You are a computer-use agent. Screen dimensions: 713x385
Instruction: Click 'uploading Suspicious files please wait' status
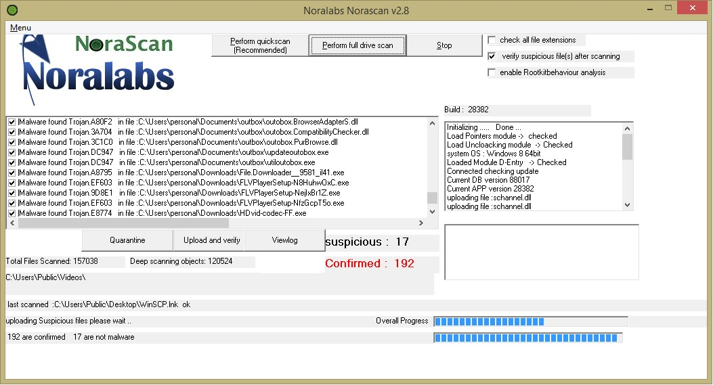pyautogui.click(x=68, y=321)
